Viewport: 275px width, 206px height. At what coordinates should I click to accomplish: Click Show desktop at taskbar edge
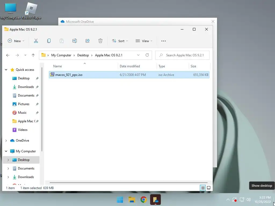tap(274, 200)
